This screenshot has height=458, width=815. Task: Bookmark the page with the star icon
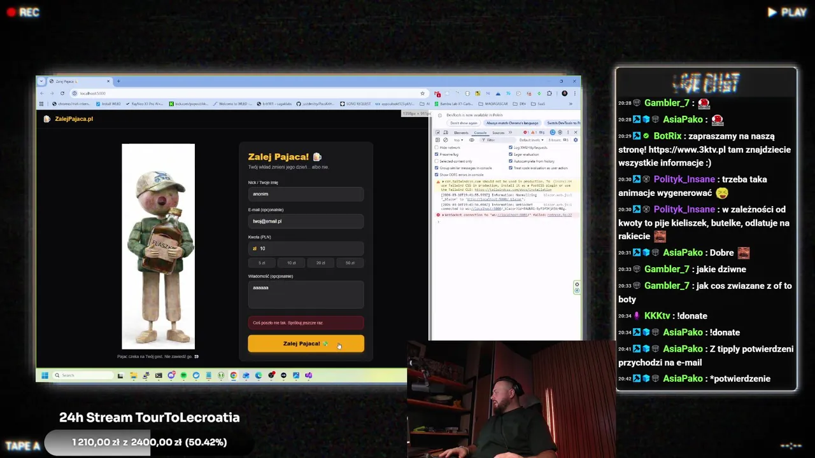pyautogui.click(x=422, y=94)
